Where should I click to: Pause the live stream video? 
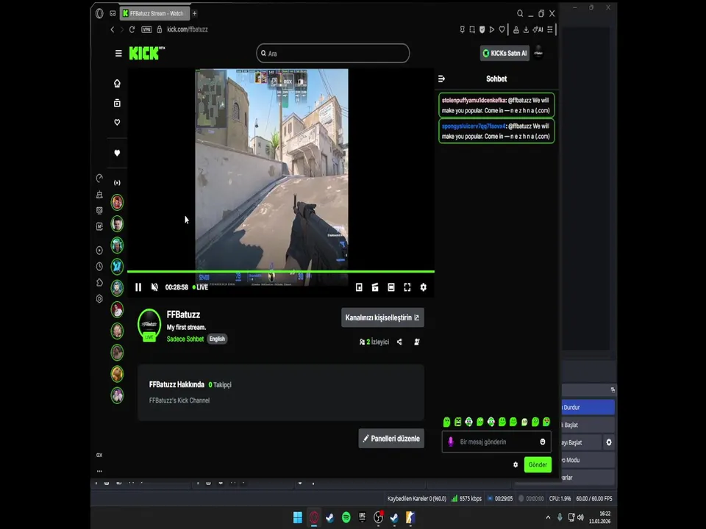pos(138,287)
